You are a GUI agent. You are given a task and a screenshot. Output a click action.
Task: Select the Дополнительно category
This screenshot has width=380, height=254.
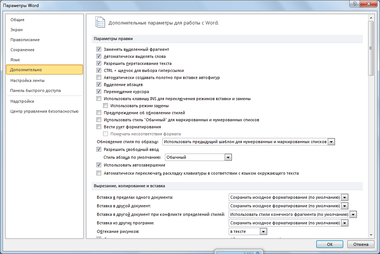click(44, 70)
